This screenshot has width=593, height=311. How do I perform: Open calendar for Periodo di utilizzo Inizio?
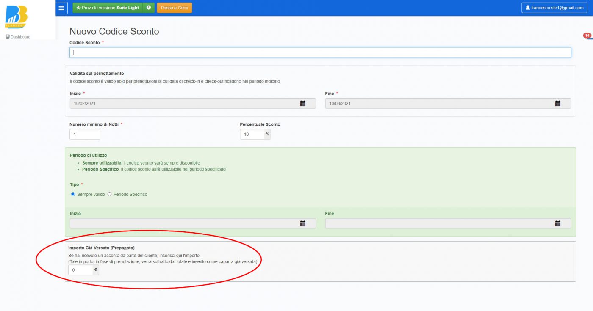(x=302, y=223)
